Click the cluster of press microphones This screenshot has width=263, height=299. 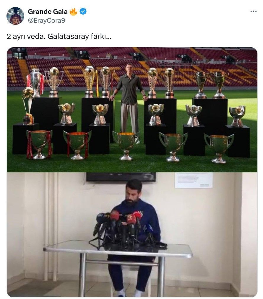[x=122, y=228]
